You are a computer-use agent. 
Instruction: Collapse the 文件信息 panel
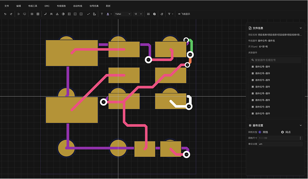click(301, 28)
